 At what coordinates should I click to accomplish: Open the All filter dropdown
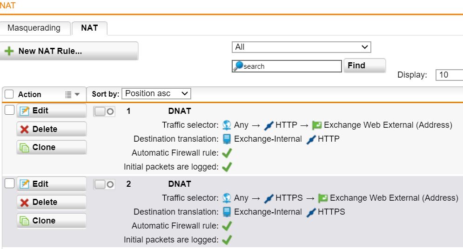(x=301, y=47)
